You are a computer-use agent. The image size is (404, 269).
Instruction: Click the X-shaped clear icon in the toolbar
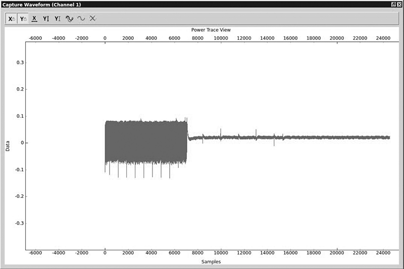pos(92,19)
